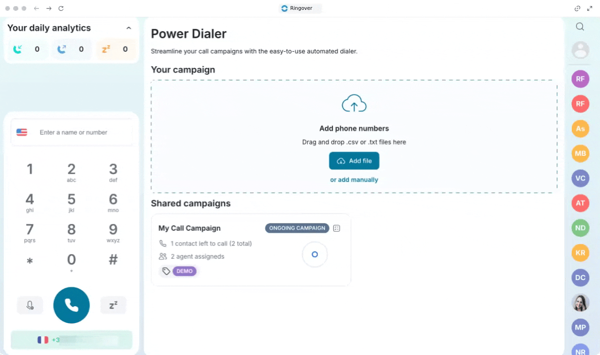The image size is (600, 355).
Task: Click the Add file button
Action: (x=354, y=161)
